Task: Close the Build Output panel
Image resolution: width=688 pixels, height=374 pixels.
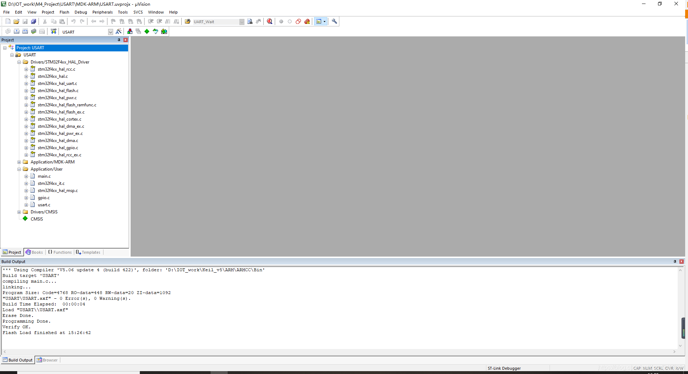Action: 682,262
